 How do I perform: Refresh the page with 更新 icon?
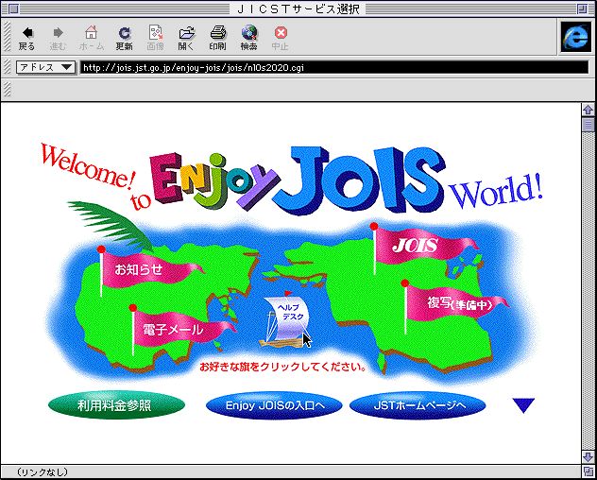point(124,33)
